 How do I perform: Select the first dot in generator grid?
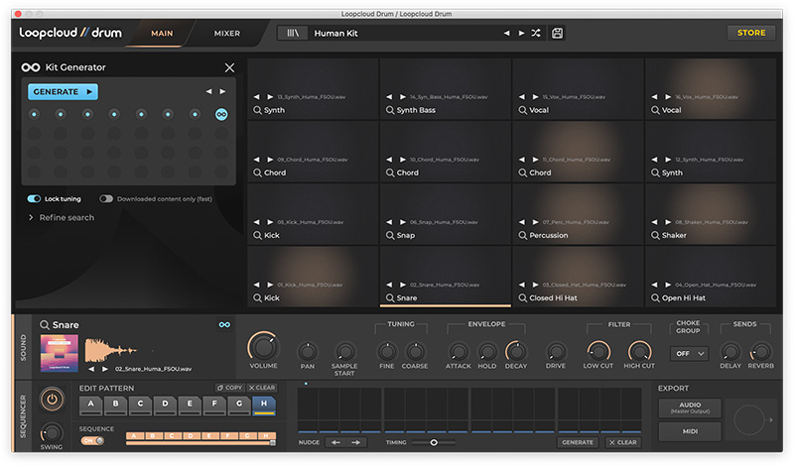tap(34, 114)
